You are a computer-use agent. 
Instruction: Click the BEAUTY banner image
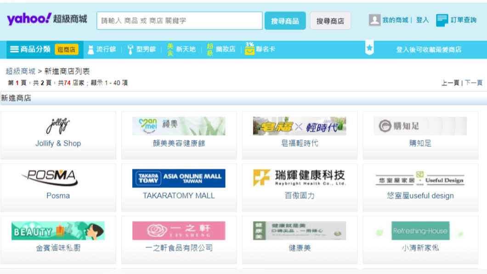58,230
